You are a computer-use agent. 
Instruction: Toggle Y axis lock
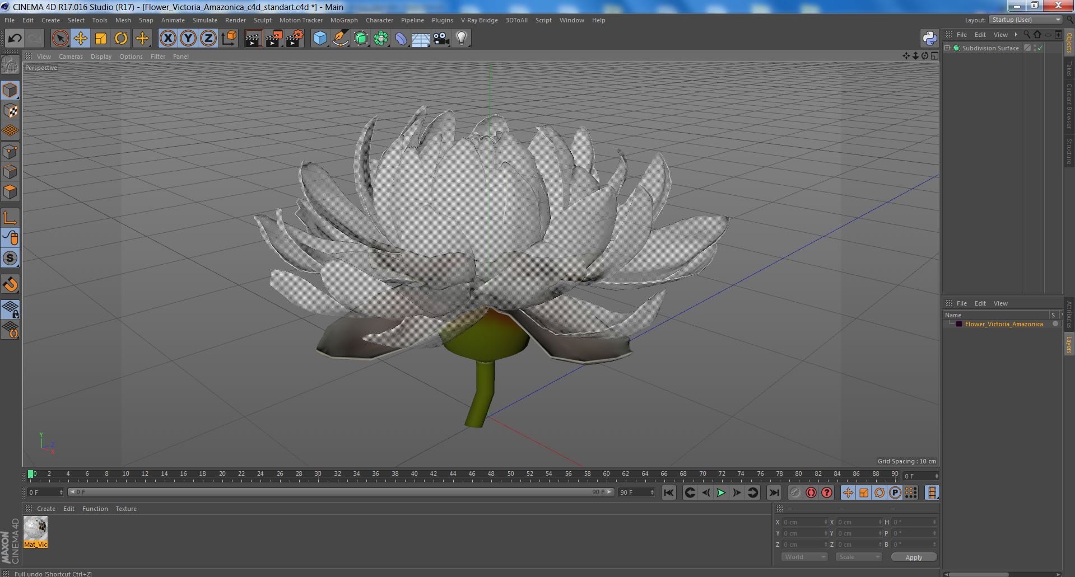(188, 38)
